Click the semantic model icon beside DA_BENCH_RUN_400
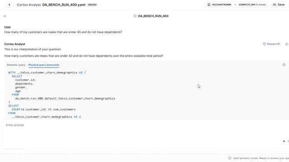The image size is (289, 162). point(135,16)
